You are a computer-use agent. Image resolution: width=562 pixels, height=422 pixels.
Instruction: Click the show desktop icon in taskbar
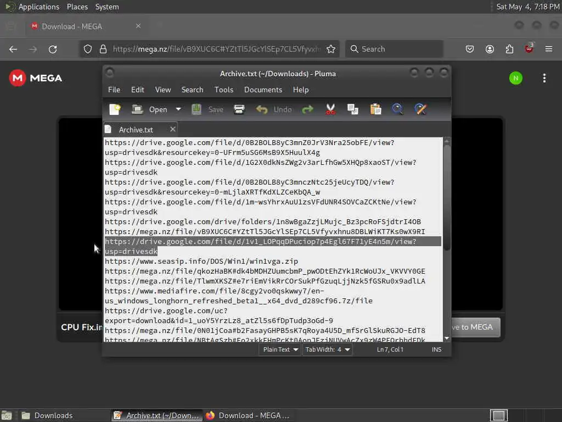click(7, 415)
